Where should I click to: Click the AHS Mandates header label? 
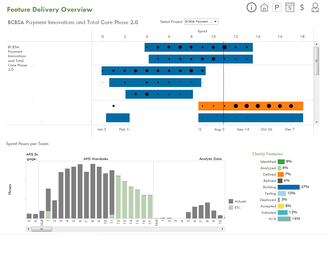tap(96, 159)
